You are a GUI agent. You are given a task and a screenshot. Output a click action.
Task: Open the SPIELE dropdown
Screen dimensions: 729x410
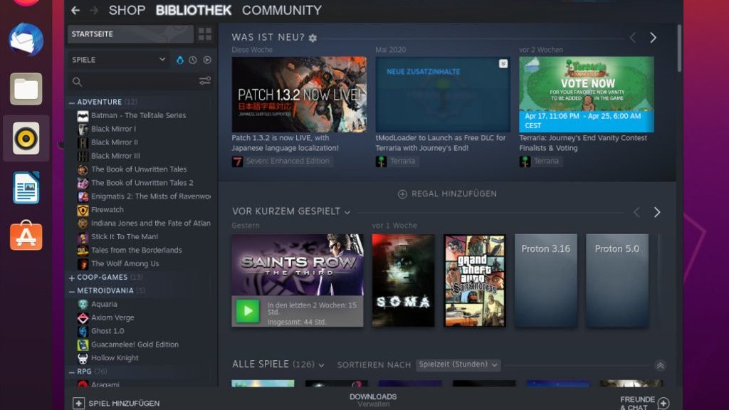pyautogui.click(x=162, y=60)
